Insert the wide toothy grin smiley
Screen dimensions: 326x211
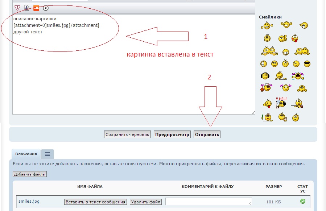286,52
